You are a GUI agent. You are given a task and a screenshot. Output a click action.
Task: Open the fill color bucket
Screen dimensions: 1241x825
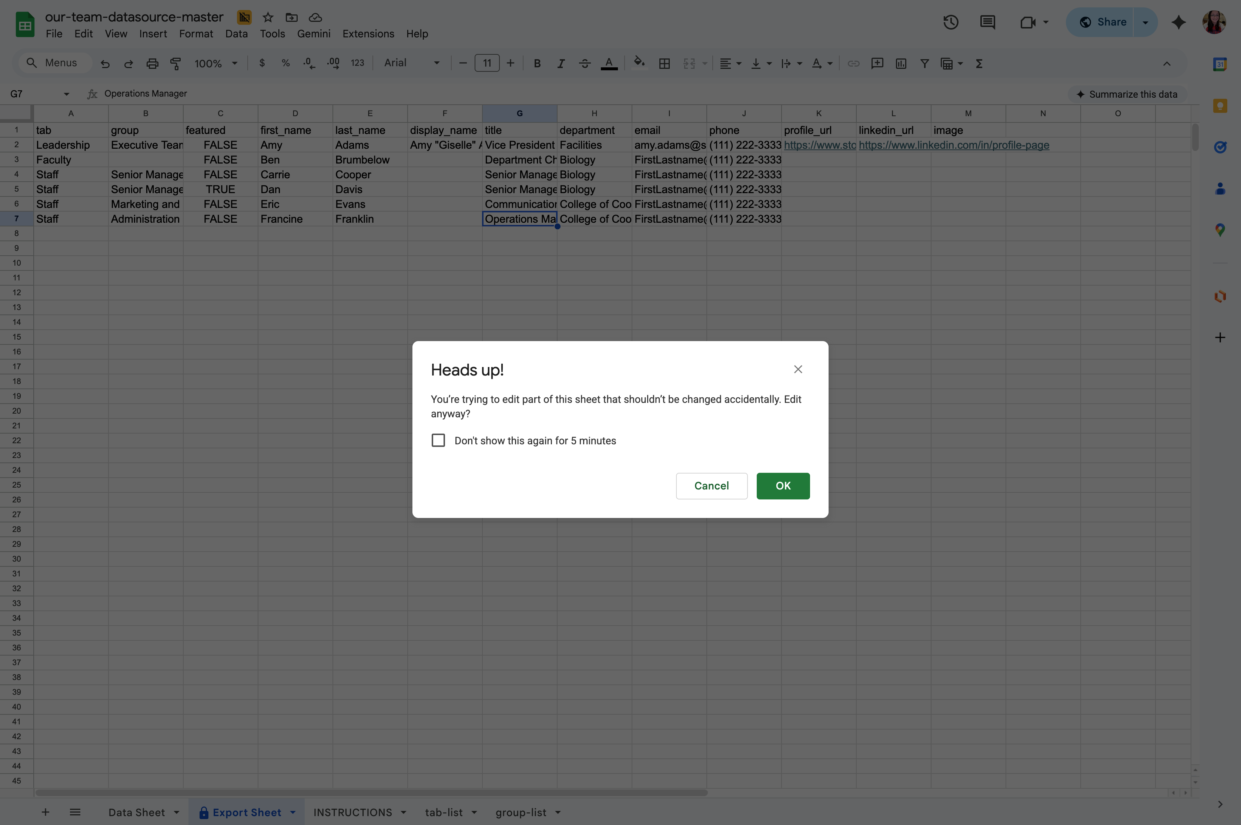[639, 63]
